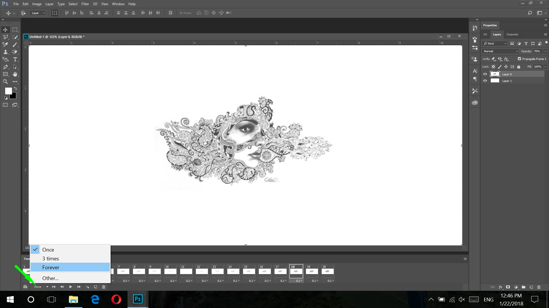This screenshot has width=549, height=308.
Task: Select the Zoom tool
Action: tap(5, 82)
